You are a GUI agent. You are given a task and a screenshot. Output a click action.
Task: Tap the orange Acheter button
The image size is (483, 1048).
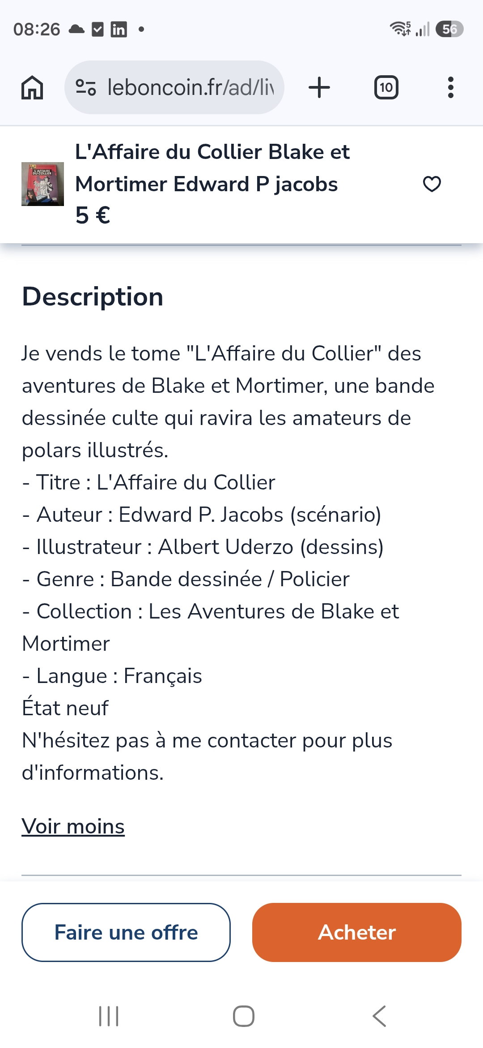[x=357, y=932]
